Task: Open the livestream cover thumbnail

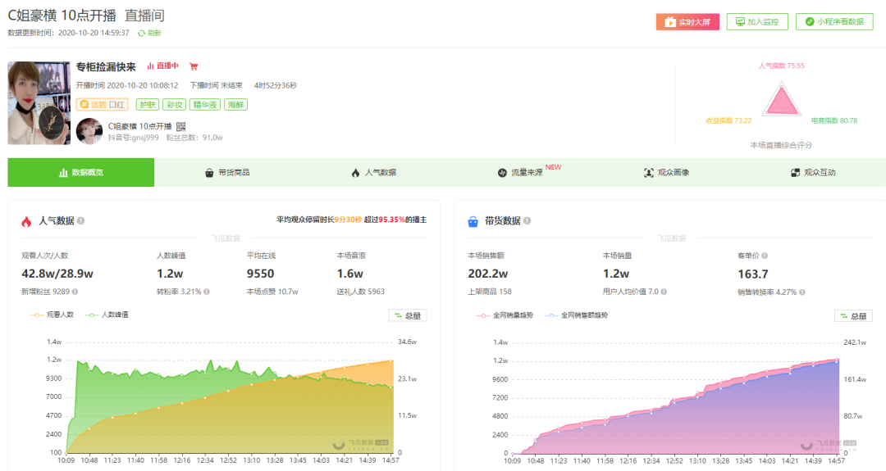Action: [39, 103]
